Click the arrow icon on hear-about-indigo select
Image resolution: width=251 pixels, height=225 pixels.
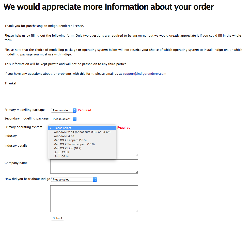(x=95, y=179)
